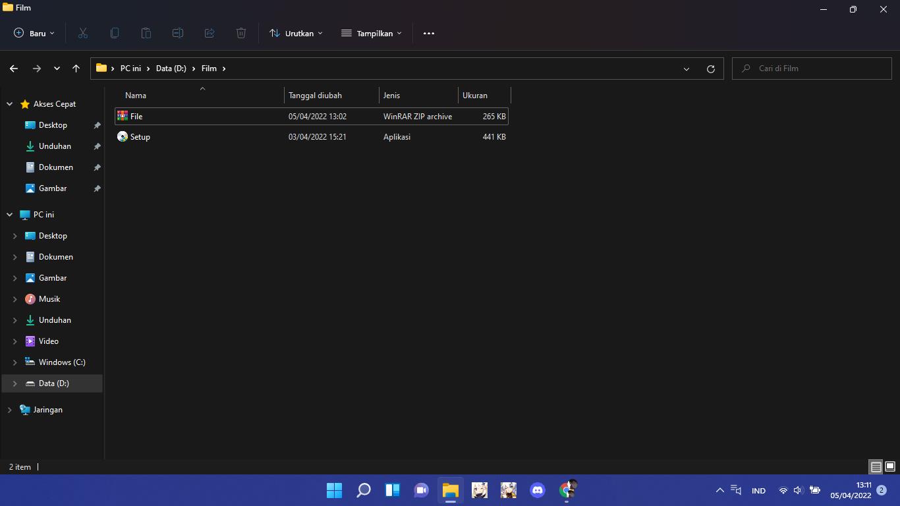
Task: Click the Cut scissors icon in toolbar
Action: pyautogui.click(x=83, y=33)
